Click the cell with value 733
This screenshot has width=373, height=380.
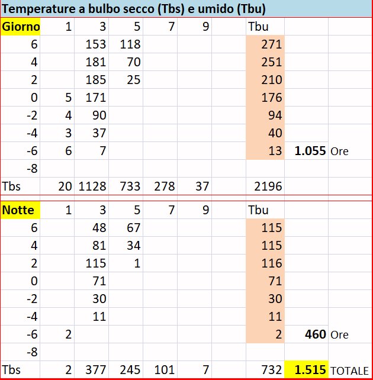[128, 186]
